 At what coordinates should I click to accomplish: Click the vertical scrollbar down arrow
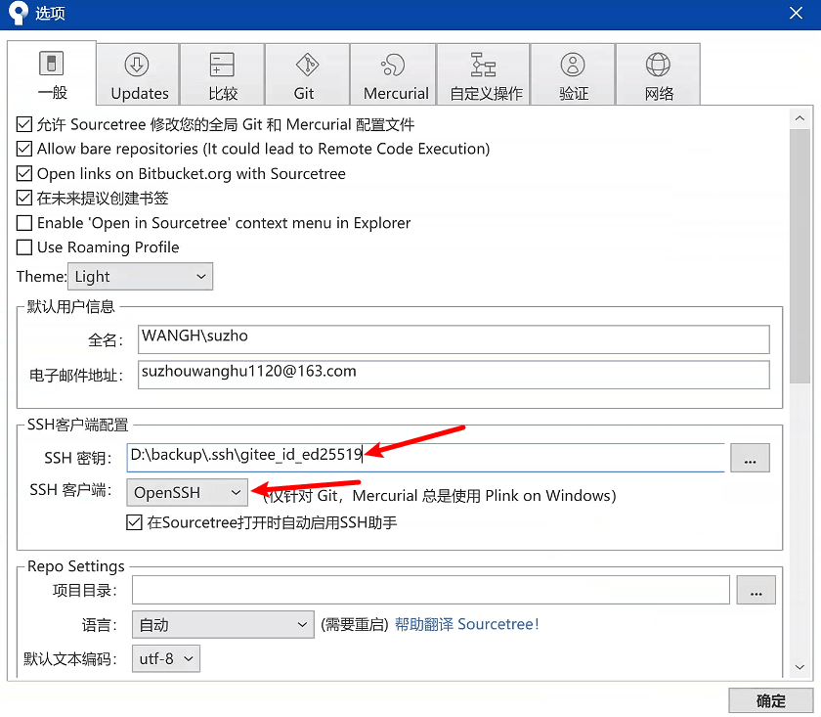[799, 667]
